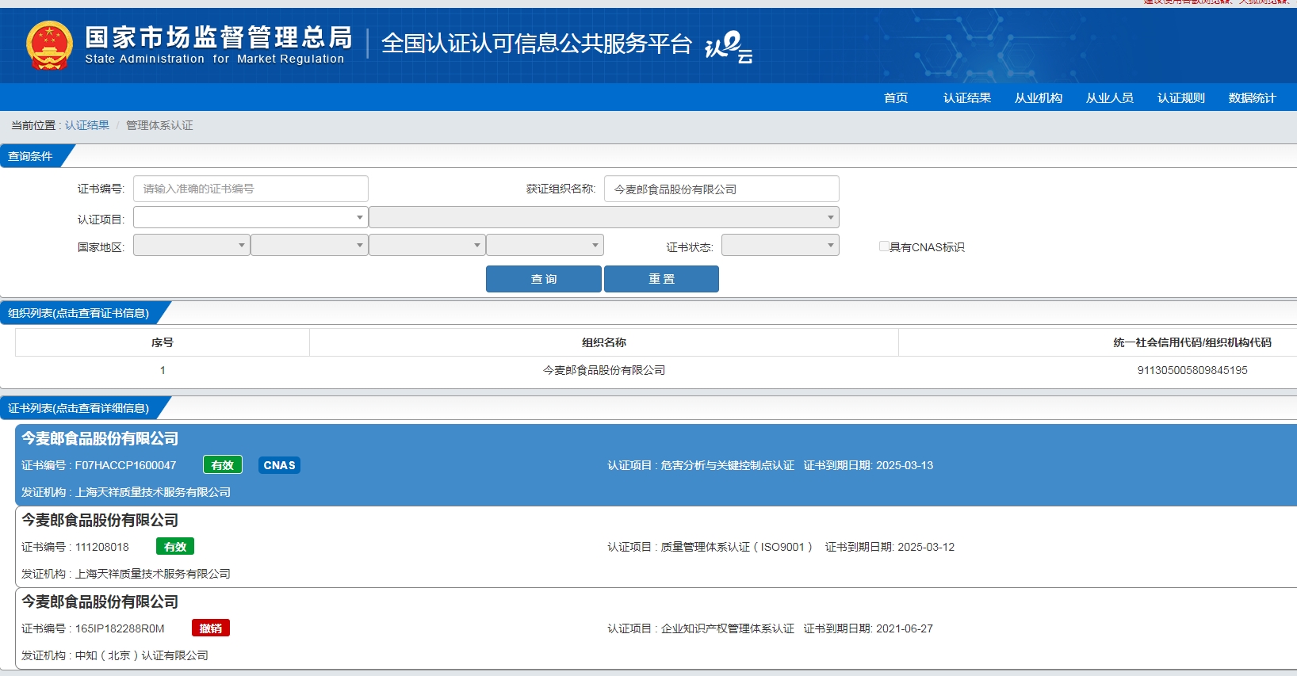Click the national emblem logo

pyautogui.click(x=49, y=45)
